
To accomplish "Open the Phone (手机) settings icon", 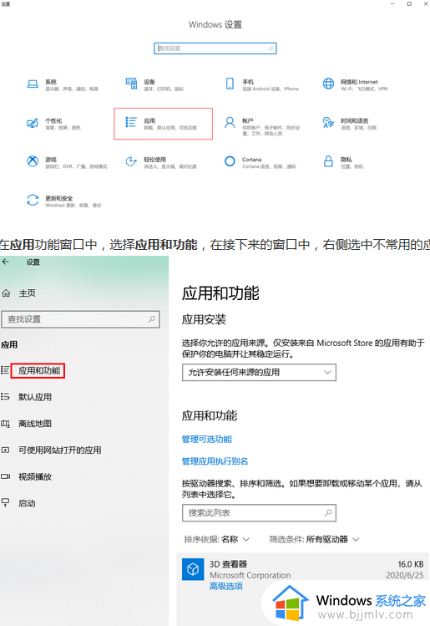I will [230, 84].
